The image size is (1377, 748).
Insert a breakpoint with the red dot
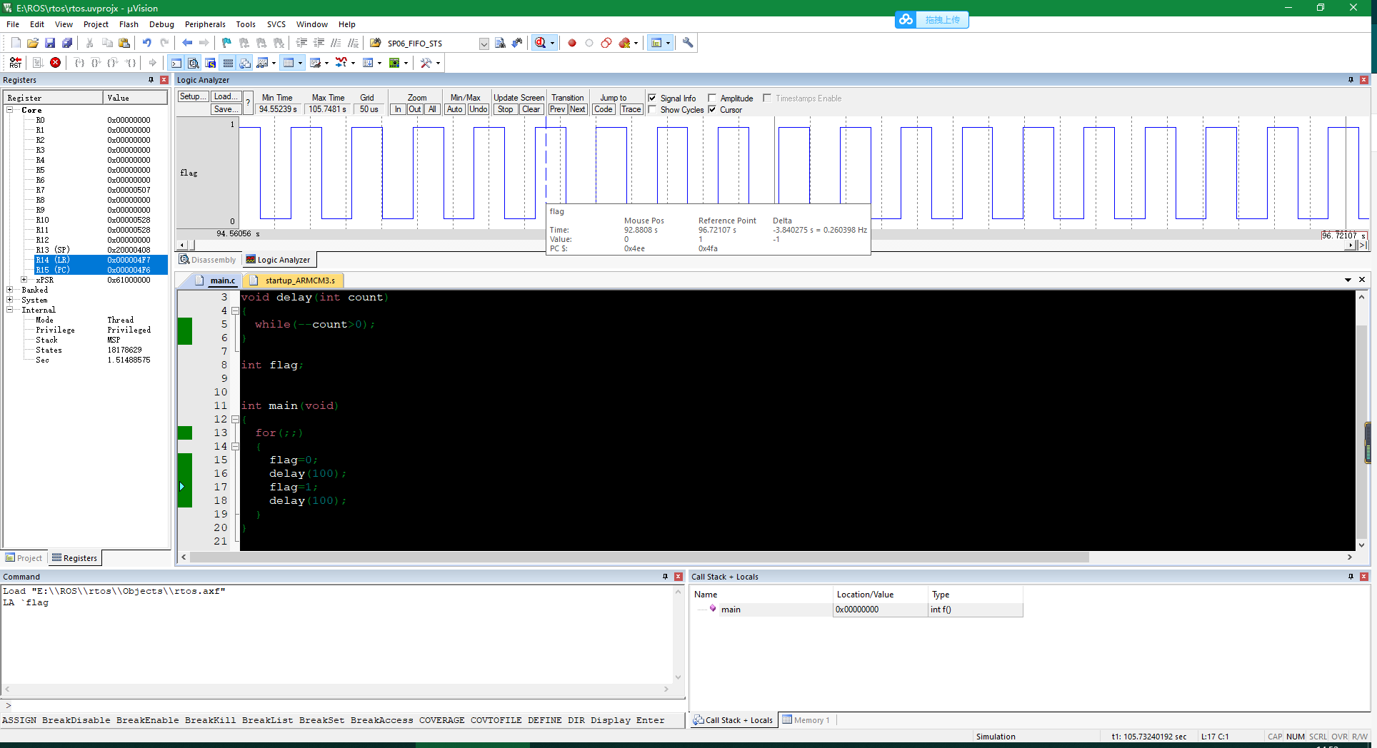pos(572,43)
